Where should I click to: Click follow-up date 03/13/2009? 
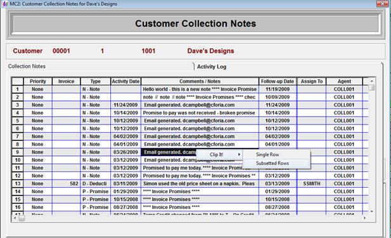[278, 183]
